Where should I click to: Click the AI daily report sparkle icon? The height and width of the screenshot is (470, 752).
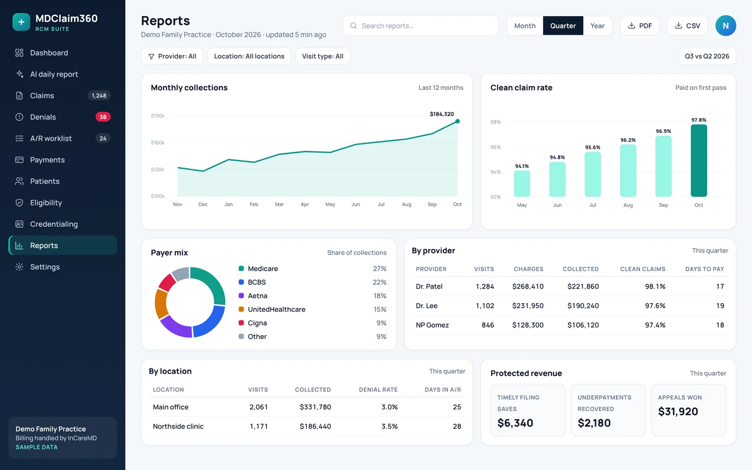[x=19, y=74]
